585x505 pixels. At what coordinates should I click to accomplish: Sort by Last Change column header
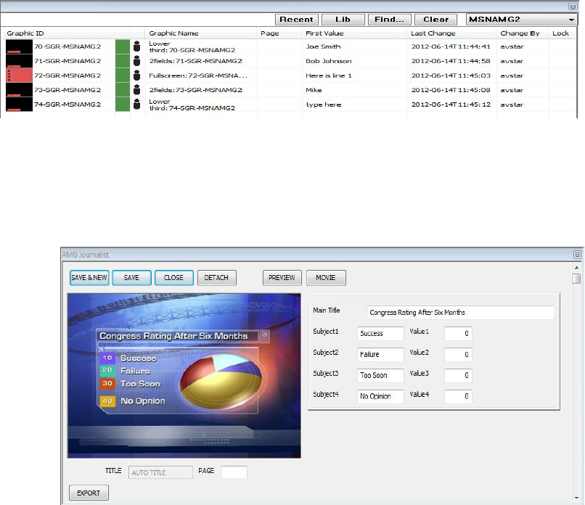tap(433, 33)
